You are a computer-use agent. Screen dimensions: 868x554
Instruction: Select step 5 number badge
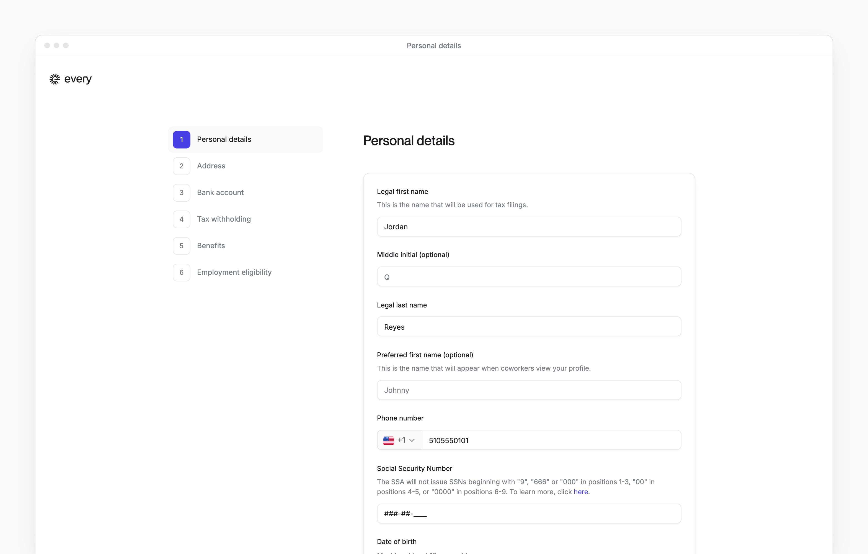coord(181,246)
